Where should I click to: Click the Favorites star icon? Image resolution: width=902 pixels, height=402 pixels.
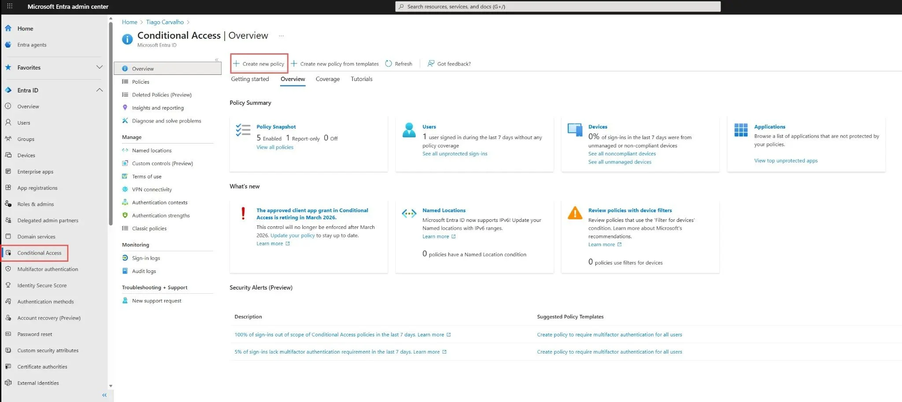coord(8,67)
